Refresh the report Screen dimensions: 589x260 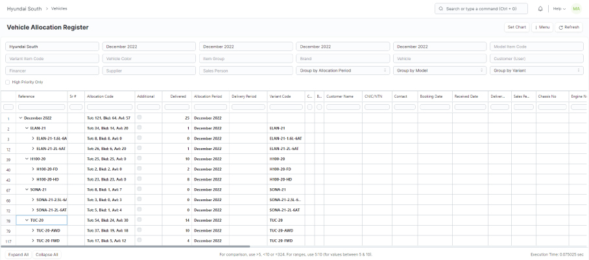pyautogui.click(x=569, y=27)
